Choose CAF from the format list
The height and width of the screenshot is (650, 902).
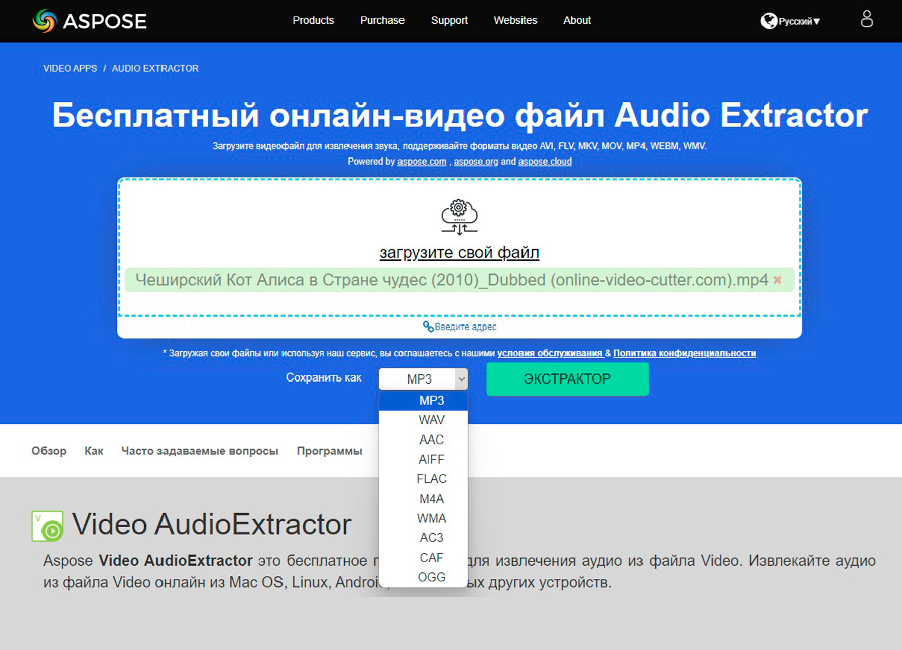423,557
